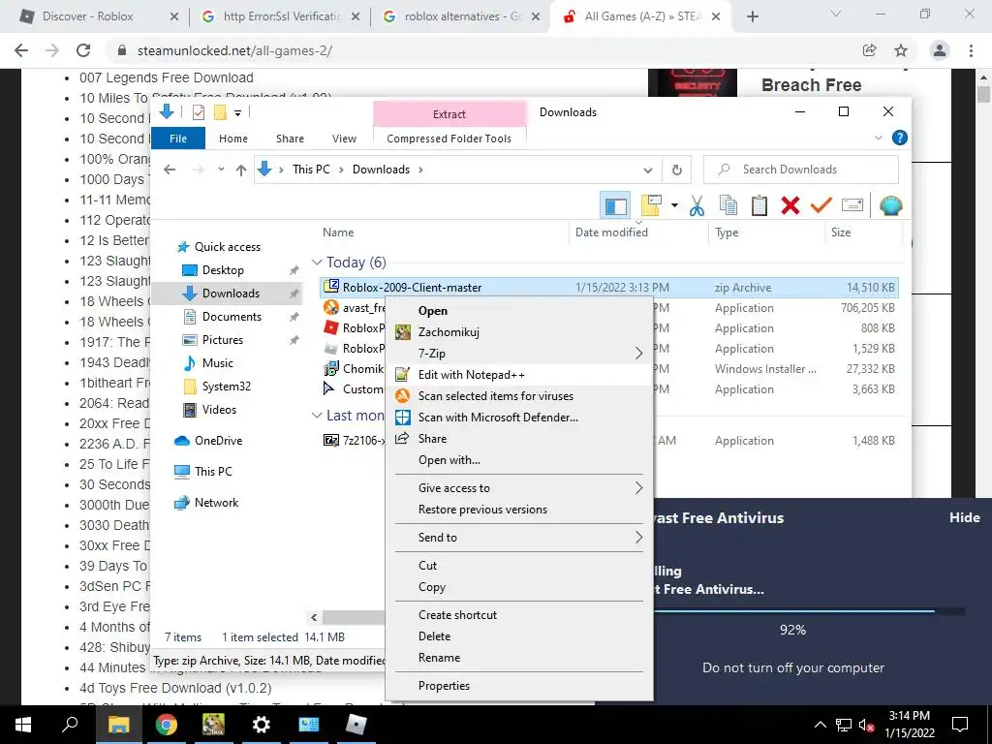
Task: Open Roblox app from taskbar
Action: pos(356,725)
